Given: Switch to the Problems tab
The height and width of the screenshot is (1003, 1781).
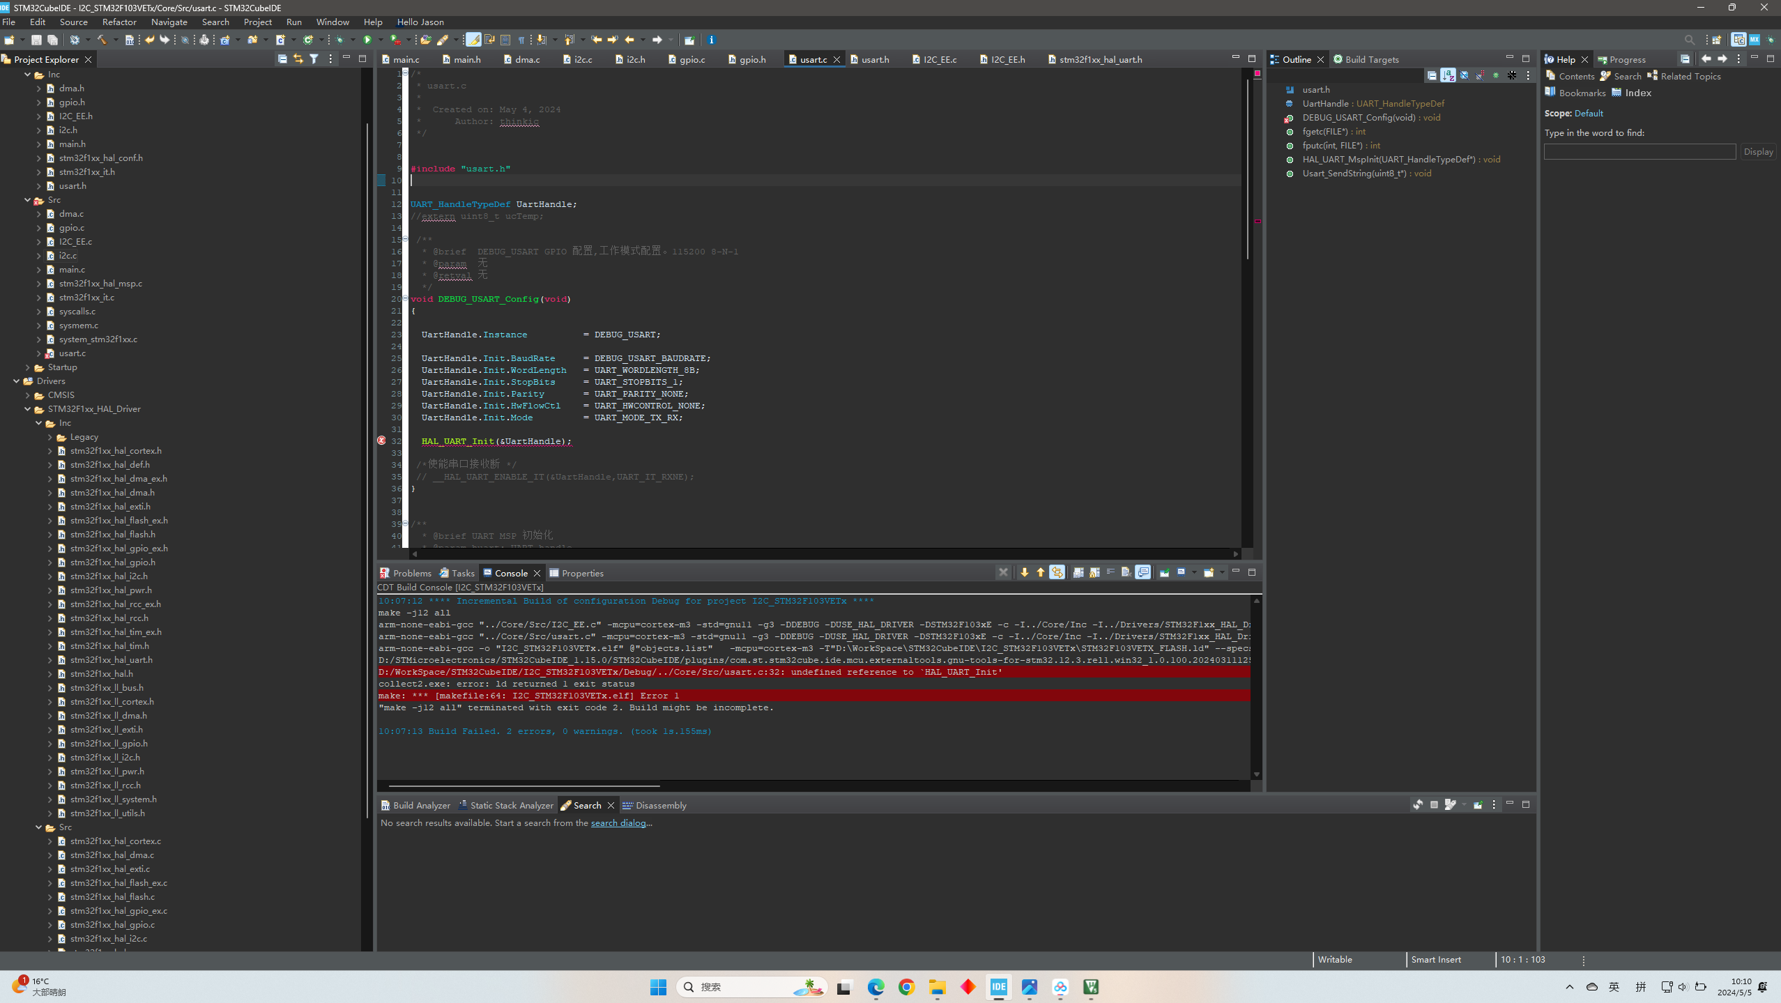Looking at the screenshot, I should click(405, 573).
